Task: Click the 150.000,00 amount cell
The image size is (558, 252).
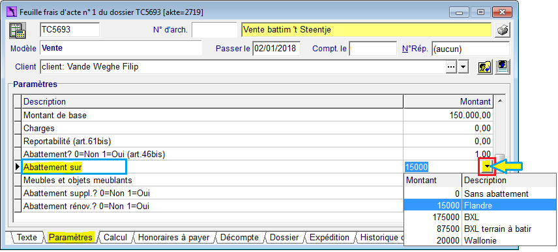Action: 448,115
